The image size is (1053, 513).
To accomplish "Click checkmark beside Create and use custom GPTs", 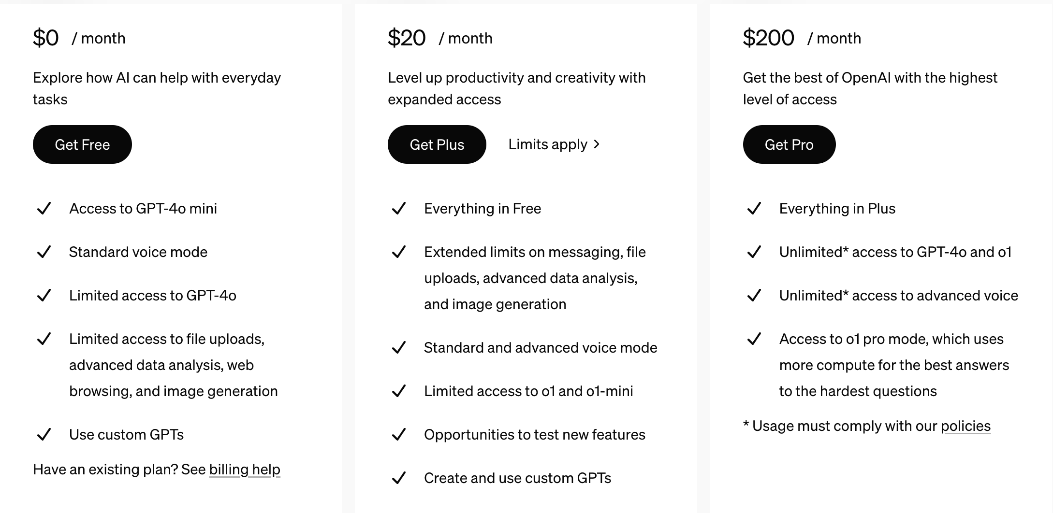I will pyautogui.click(x=399, y=478).
